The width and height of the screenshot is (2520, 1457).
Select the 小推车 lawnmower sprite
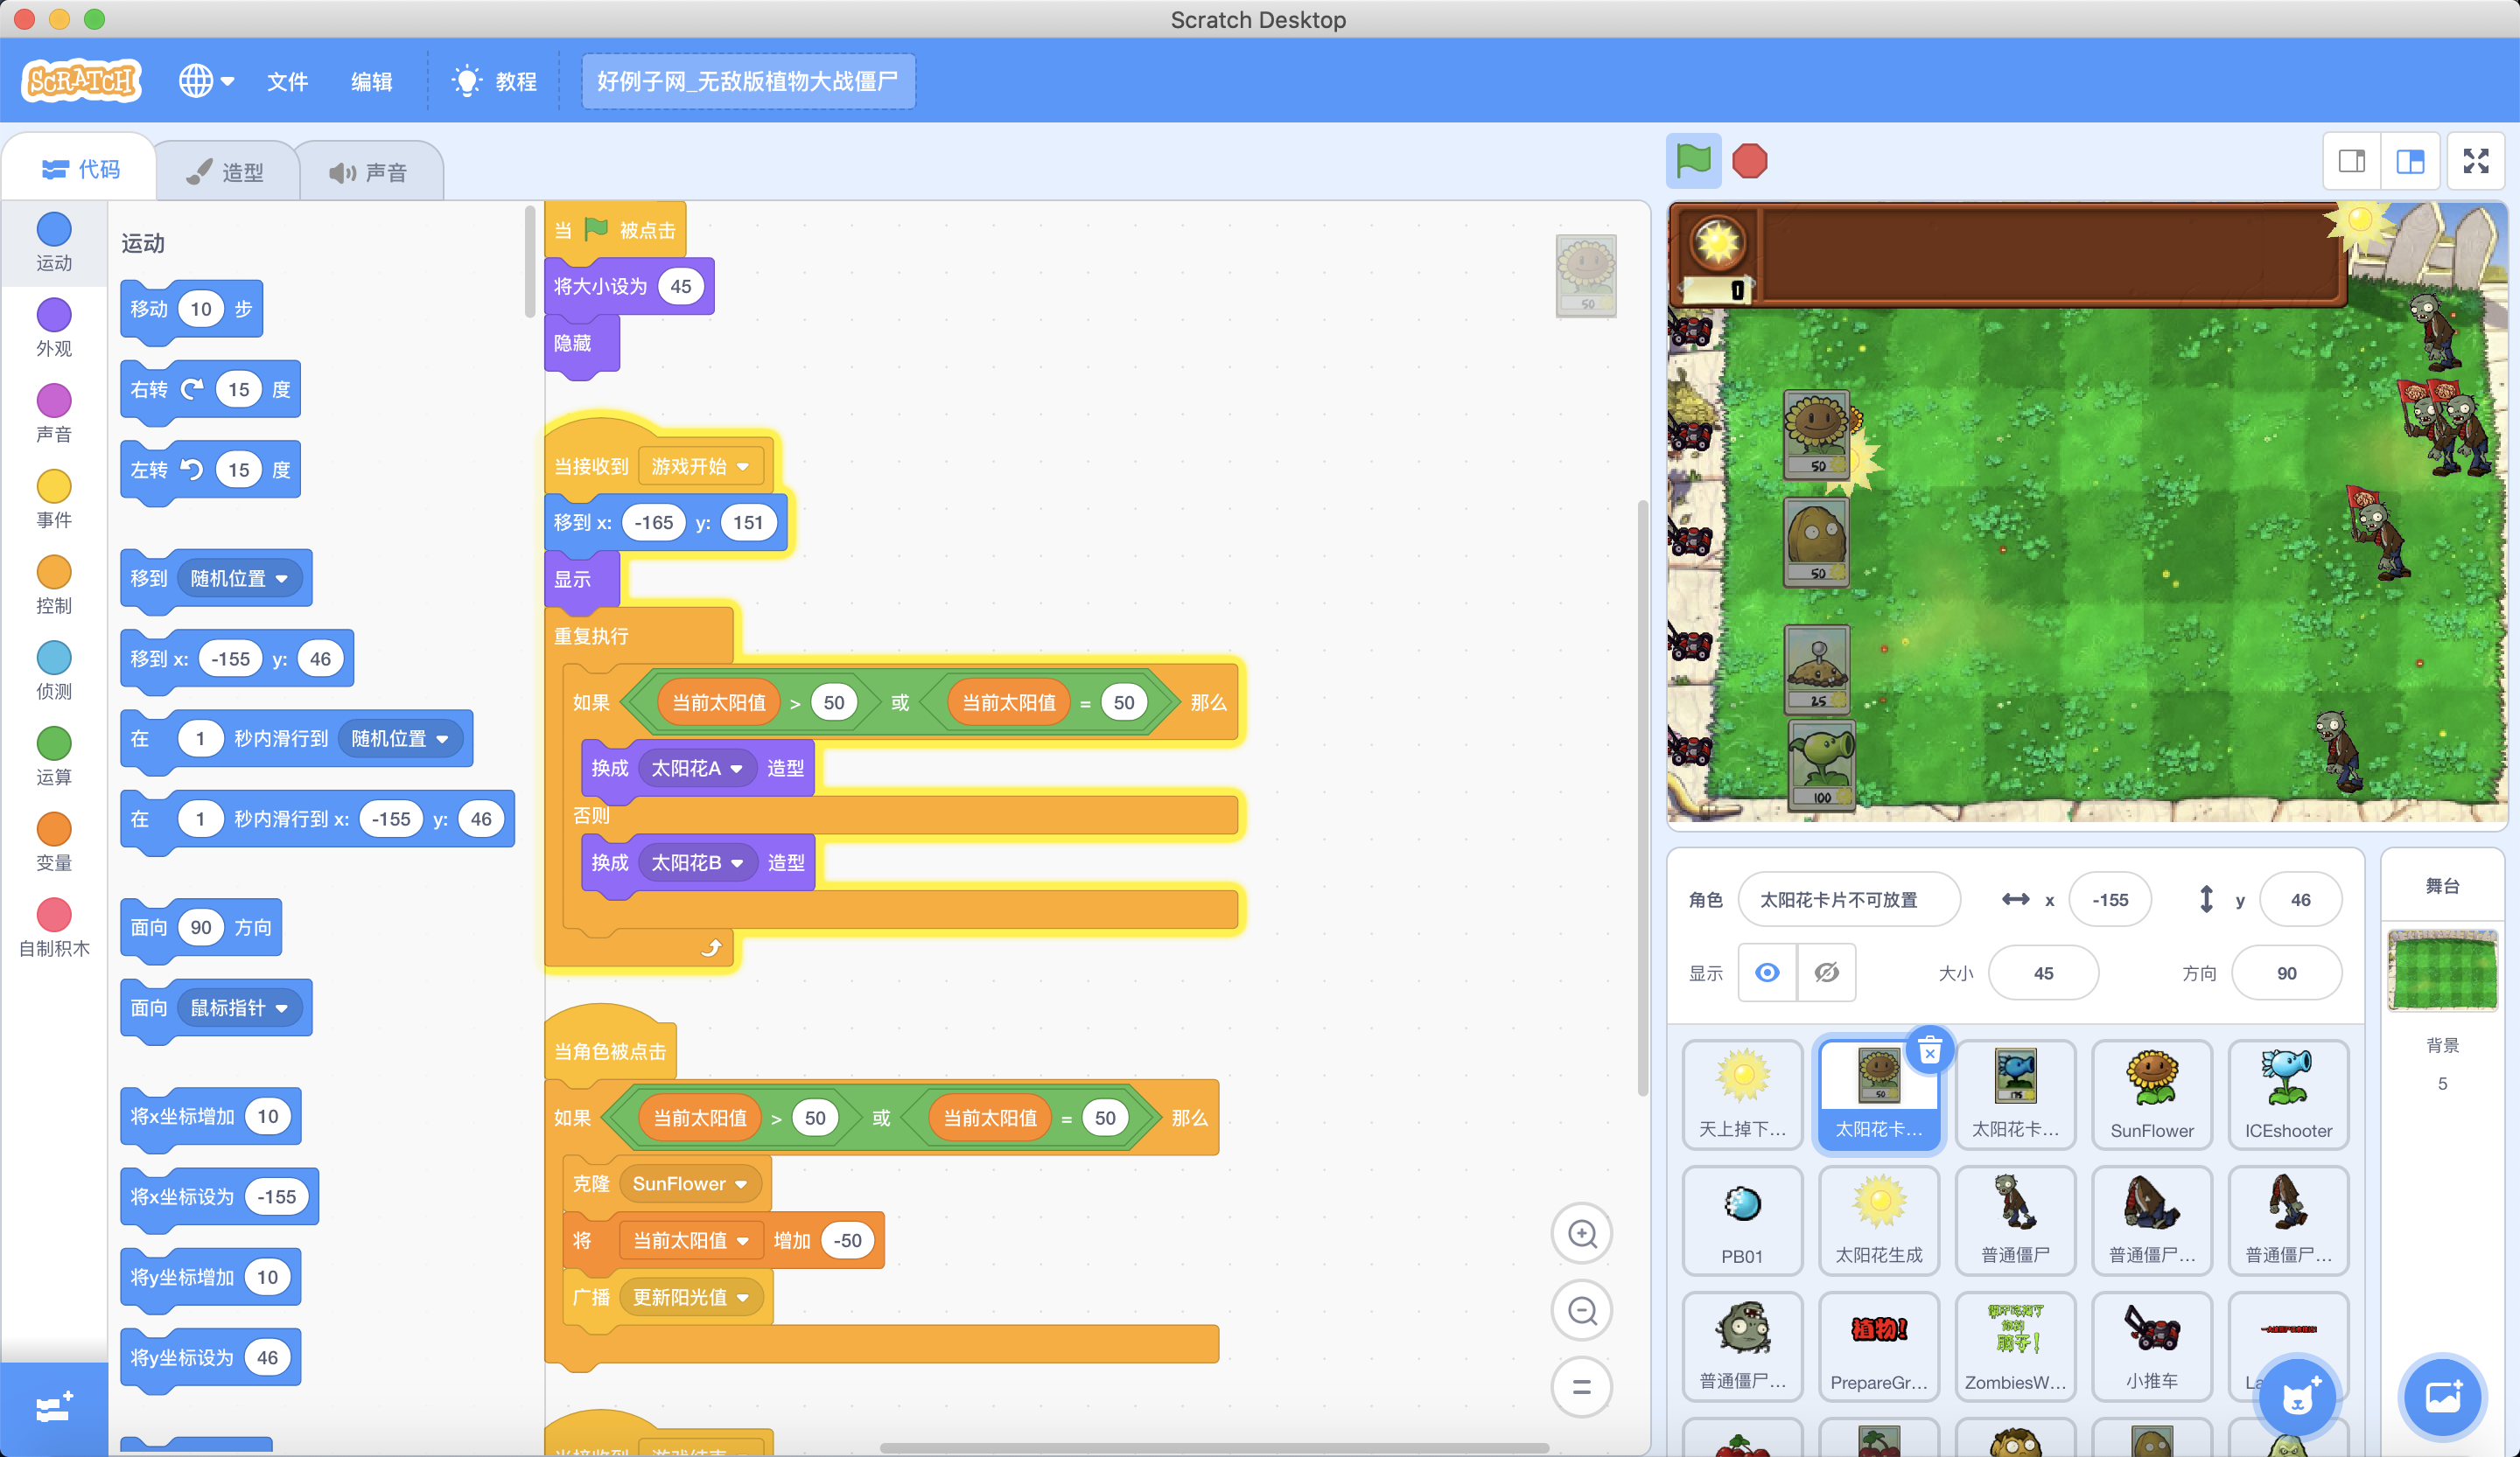point(2152,1346)
